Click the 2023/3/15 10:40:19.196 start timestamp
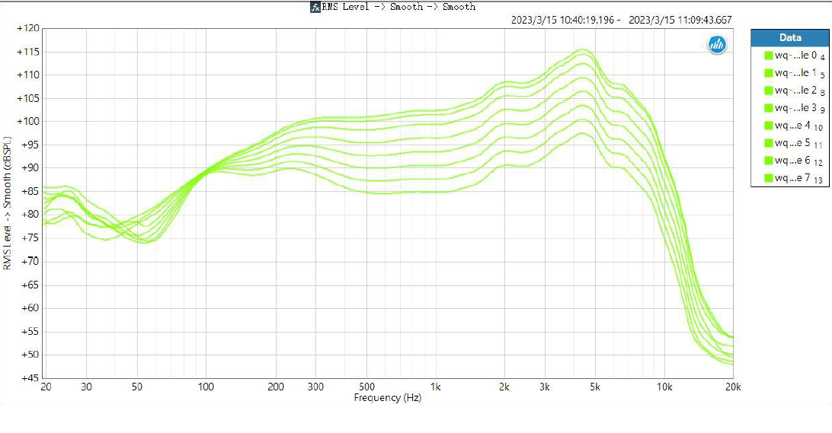Screen dimensions: 832x433 coord(565,21)
